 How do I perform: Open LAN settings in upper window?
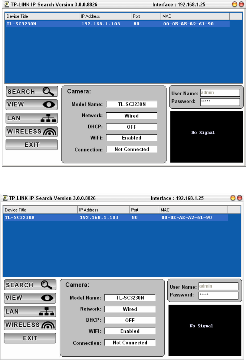(32, 118)
